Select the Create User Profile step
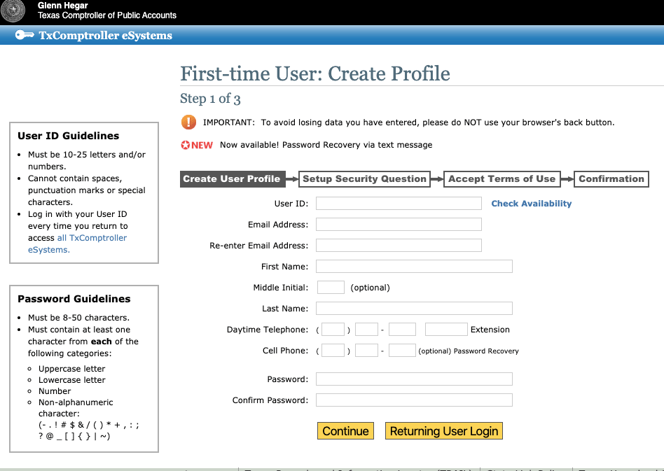This screenshot has height=471, width=664. [x=233, y=179]
